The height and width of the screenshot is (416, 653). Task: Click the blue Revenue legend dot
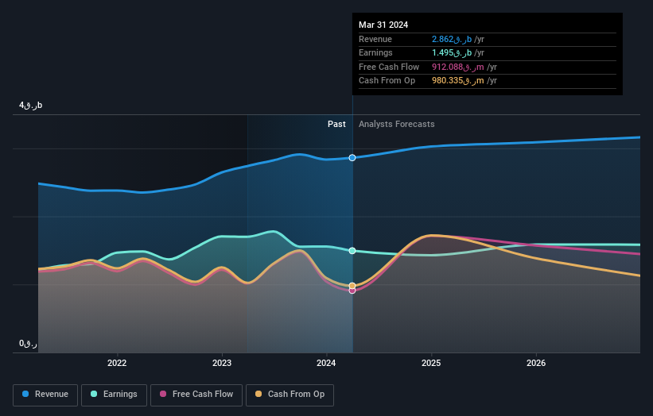(x=25, y=394)
